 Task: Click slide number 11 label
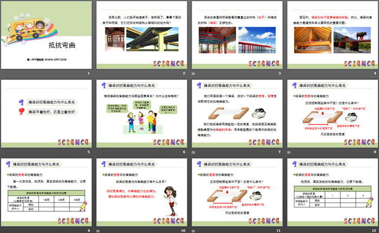pyautogui.click(x=279, y=231)
